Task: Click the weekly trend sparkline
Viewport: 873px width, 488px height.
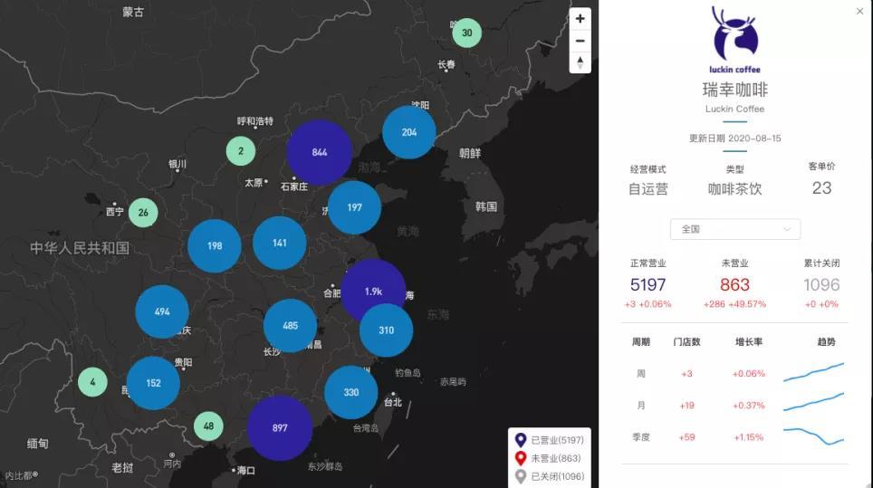Action: 813,373
